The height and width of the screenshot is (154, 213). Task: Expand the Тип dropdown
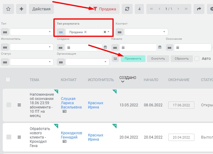pyautogui.click(x=32, y=32)
